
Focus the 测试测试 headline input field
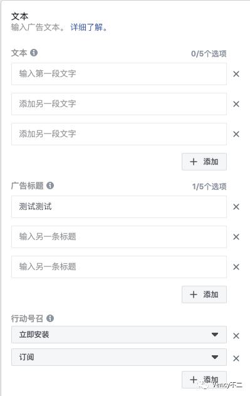tap(118, 207)
